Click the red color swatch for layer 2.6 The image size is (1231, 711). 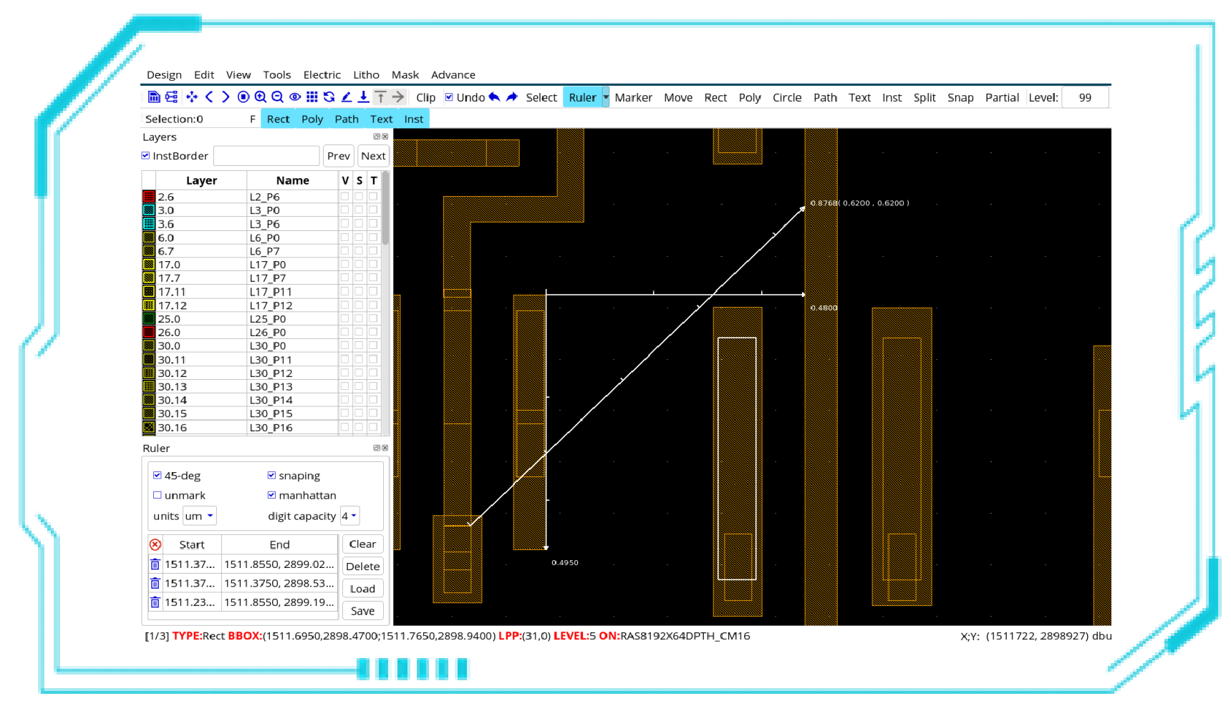149,197
